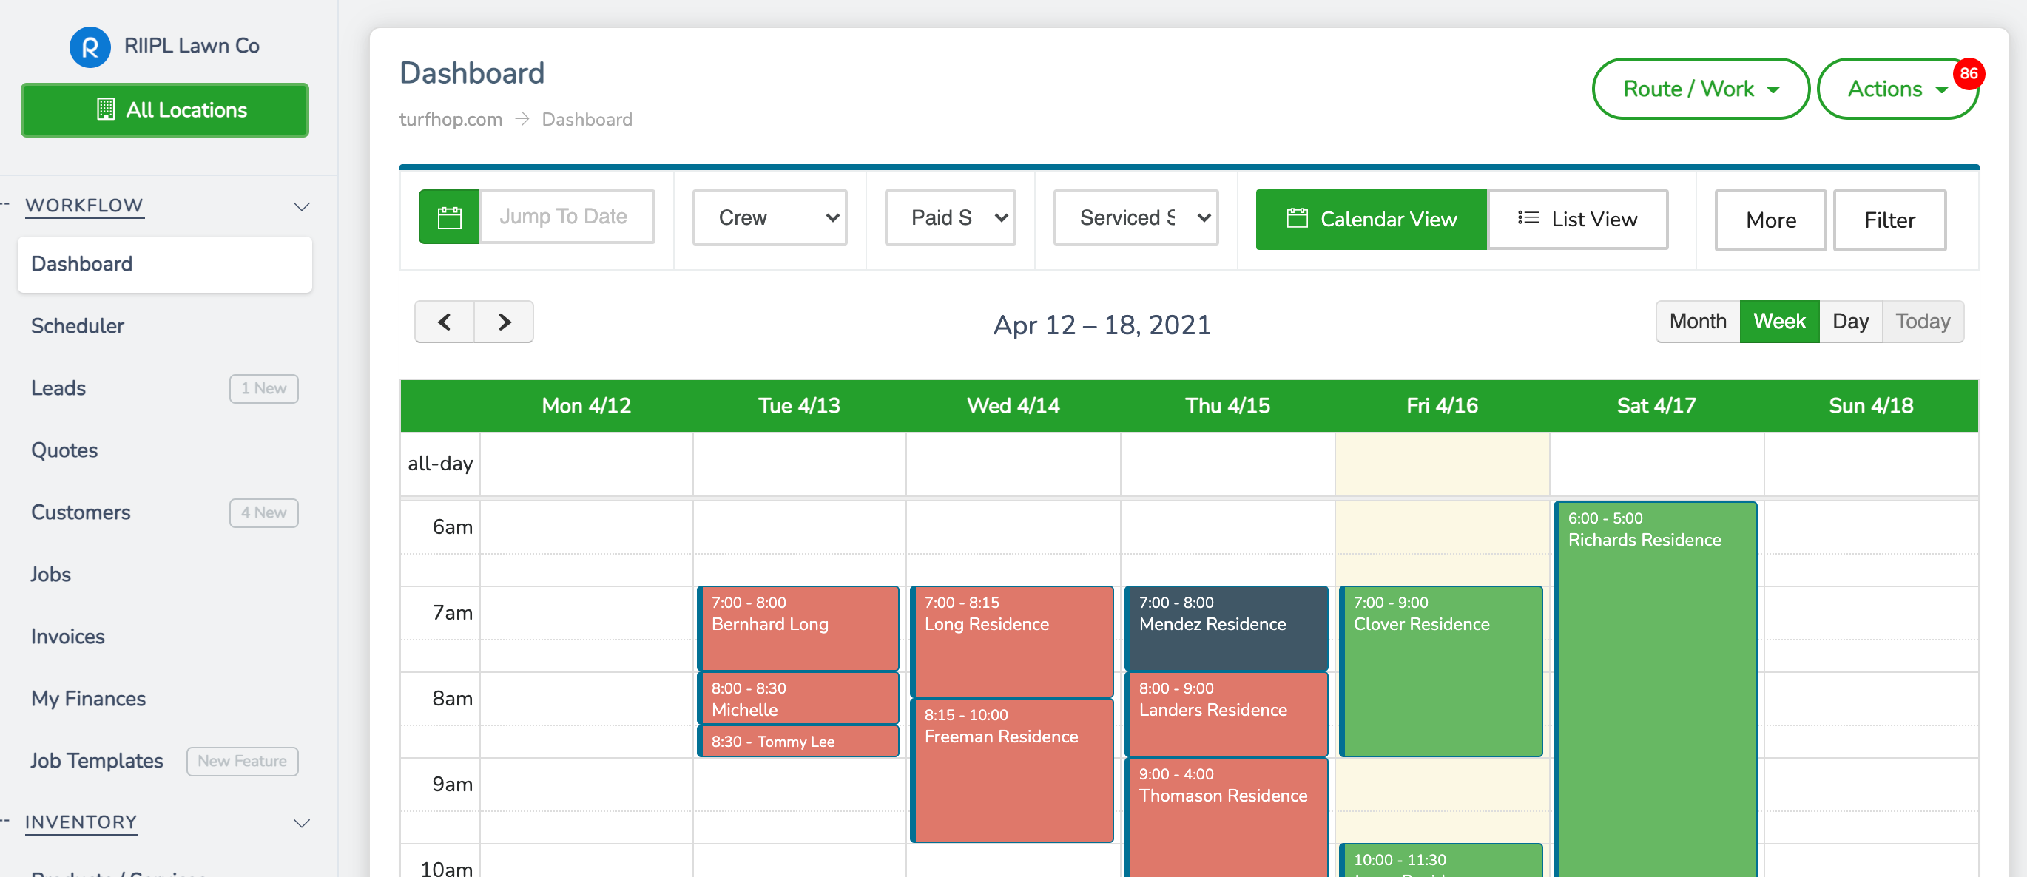Screen dimensions: 2027x877
Task: Select the Week view toggle
Action: pyautogui.click(x=1778, y=322)
